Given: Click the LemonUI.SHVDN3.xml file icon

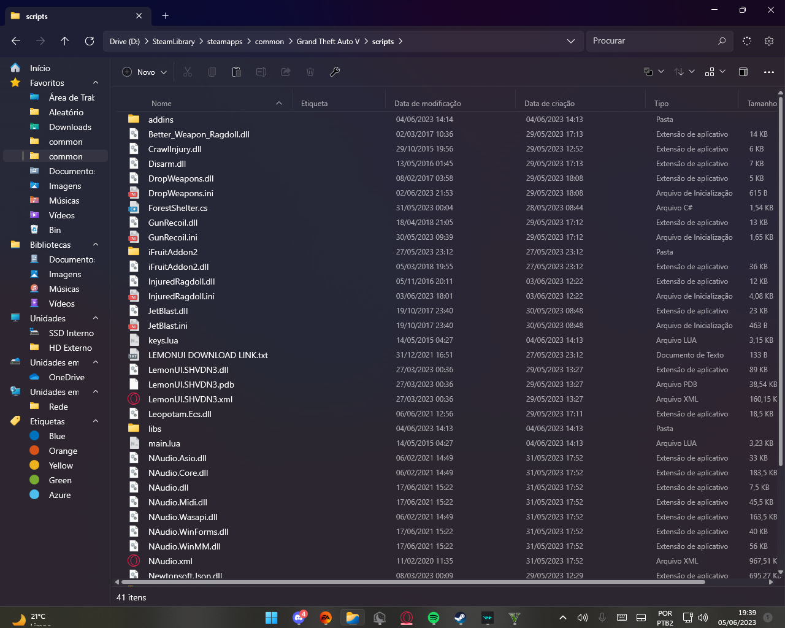Looking at the screenshot, I should (134, 399).
